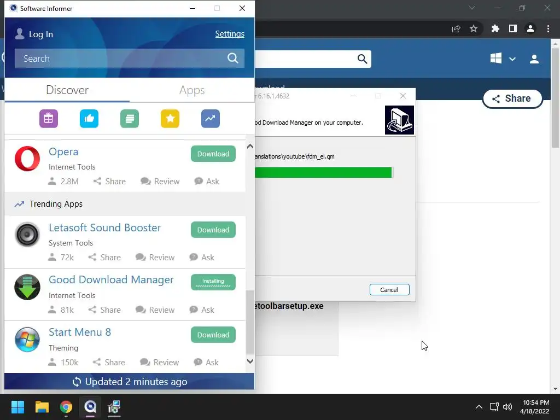Open File Explorer from taskbar
The height and width of the screenshot is (420, 560).
tap(42, 407)
